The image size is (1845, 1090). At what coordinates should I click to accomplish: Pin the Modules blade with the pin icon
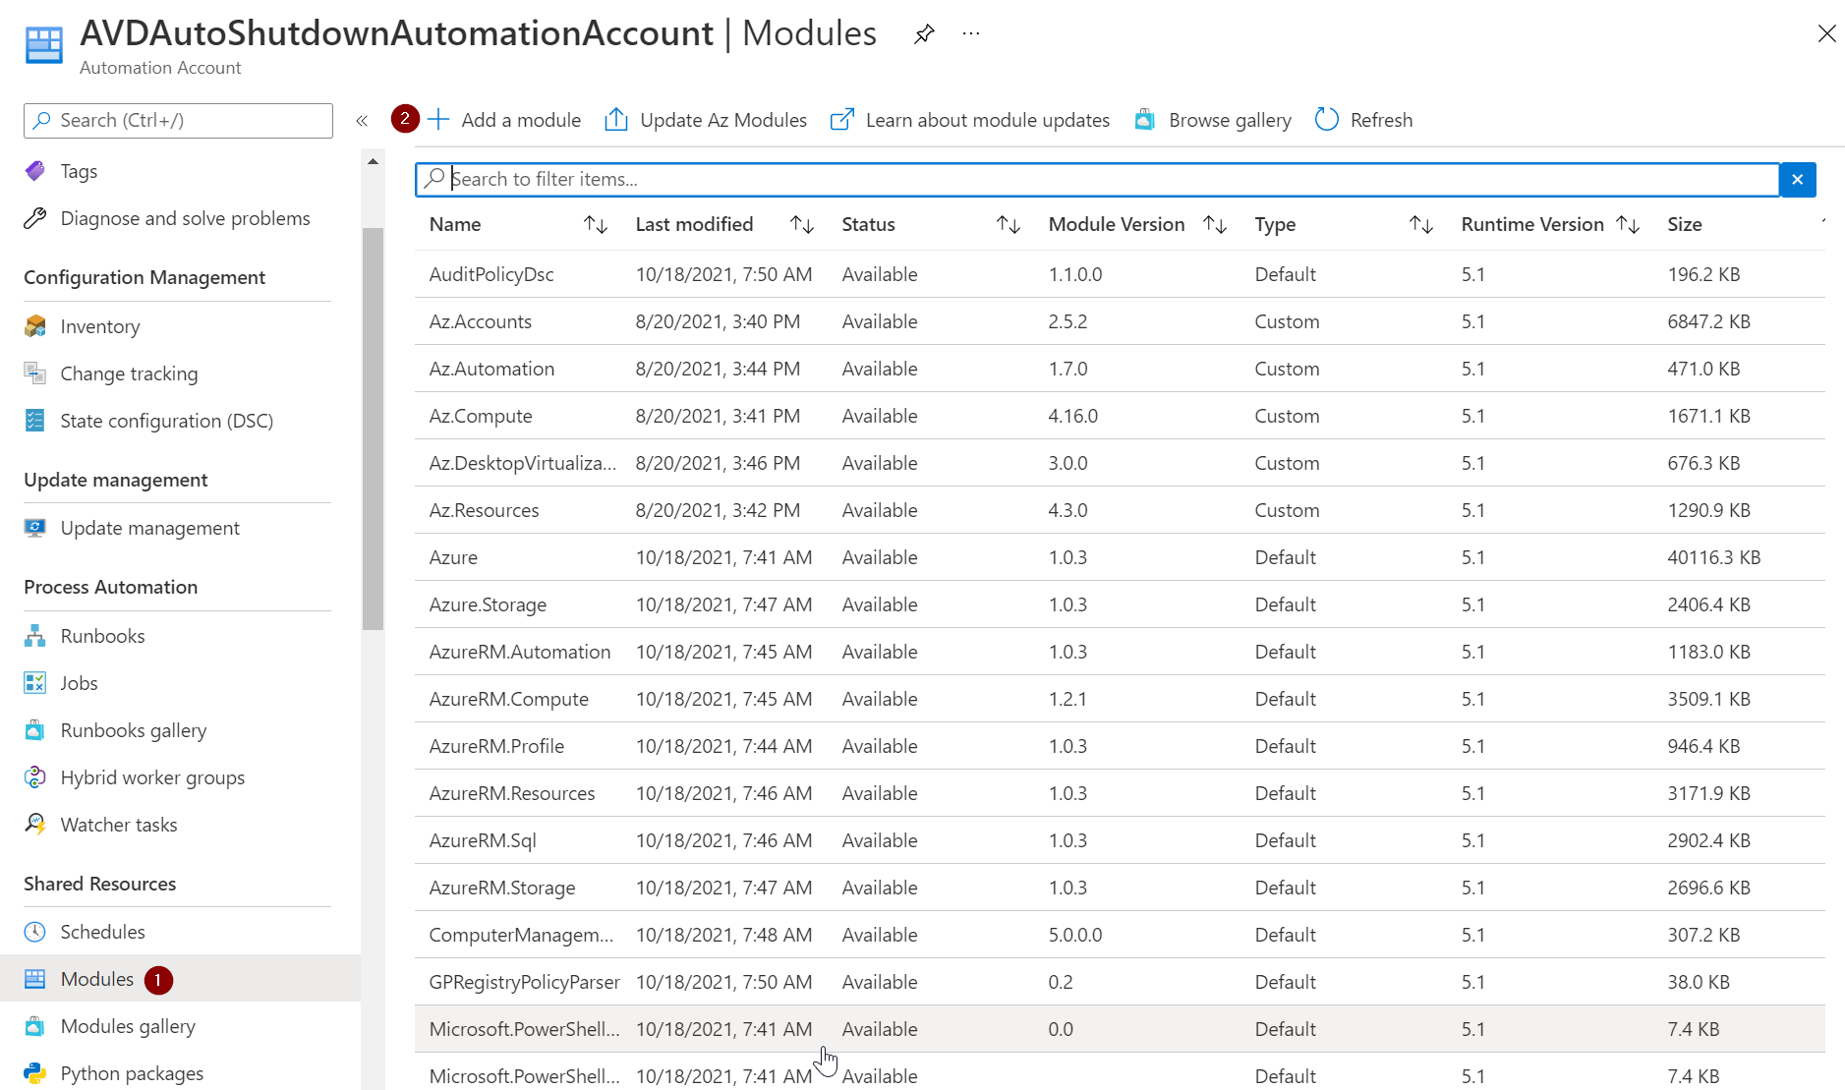coord(924,34)
